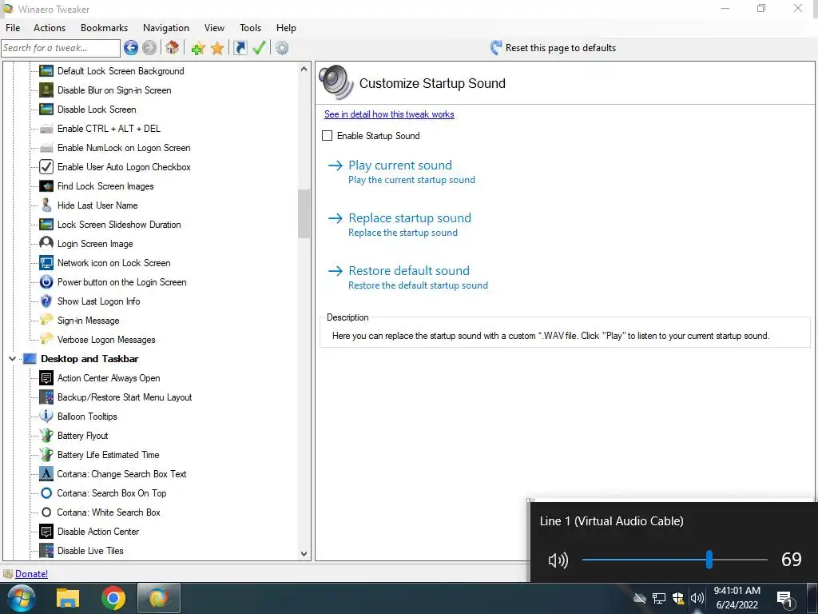Click Reset this page to defaults
Screen dimensions: 818x614
(x=560, y=48)
